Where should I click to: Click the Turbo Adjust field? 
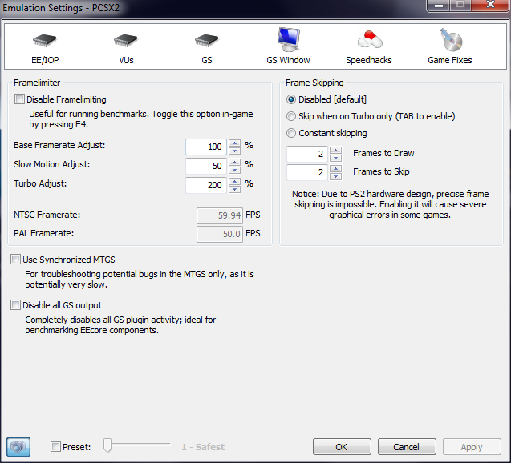pos(206,185)
